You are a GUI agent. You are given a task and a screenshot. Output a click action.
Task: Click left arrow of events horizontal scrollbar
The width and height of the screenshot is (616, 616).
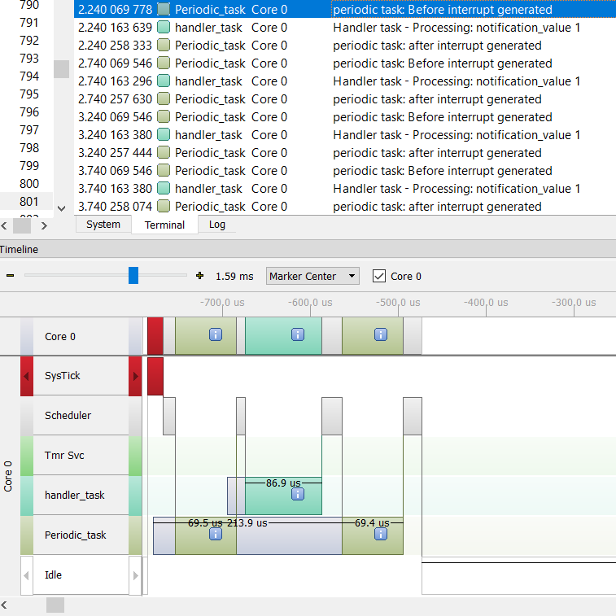(4, 226)
